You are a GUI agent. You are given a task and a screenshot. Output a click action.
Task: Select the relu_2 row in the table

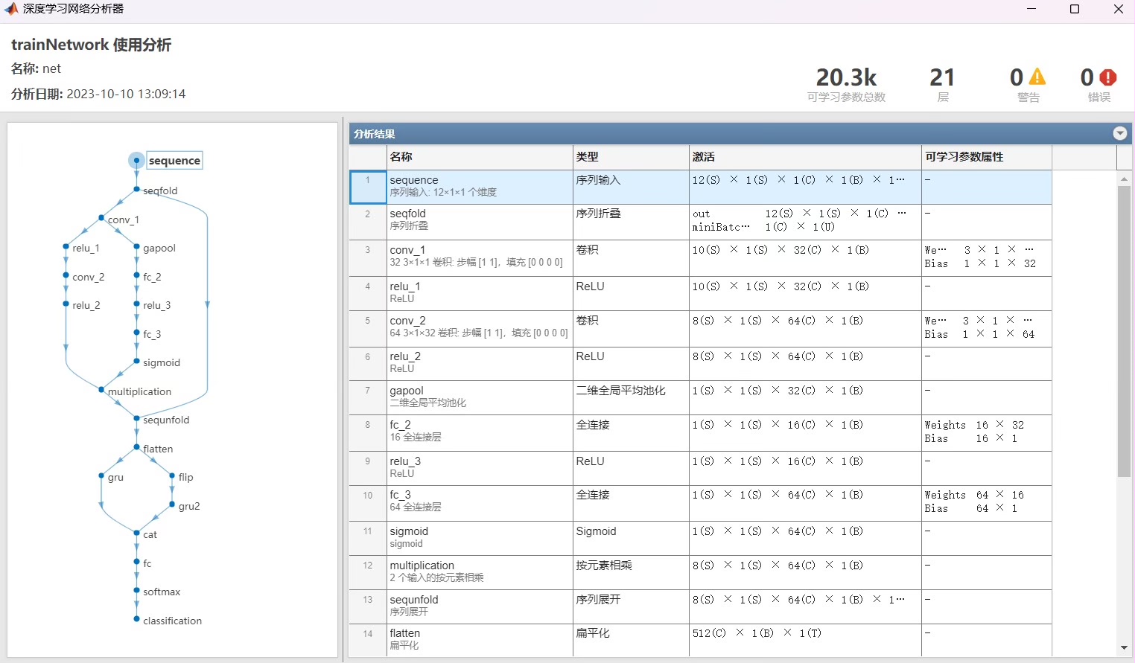point(700,364)
